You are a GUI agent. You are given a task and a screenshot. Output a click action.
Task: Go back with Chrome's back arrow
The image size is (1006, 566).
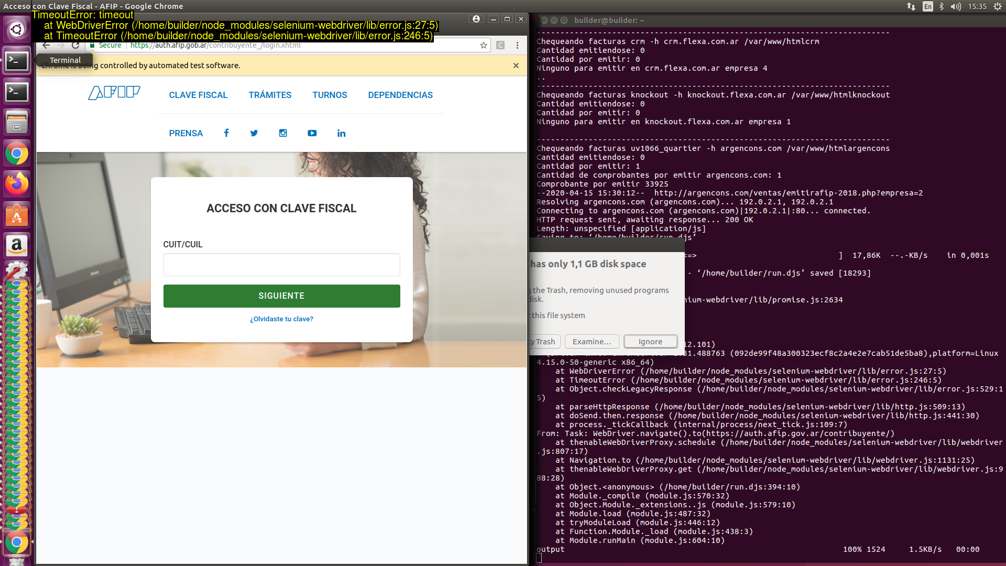point(46,46)
